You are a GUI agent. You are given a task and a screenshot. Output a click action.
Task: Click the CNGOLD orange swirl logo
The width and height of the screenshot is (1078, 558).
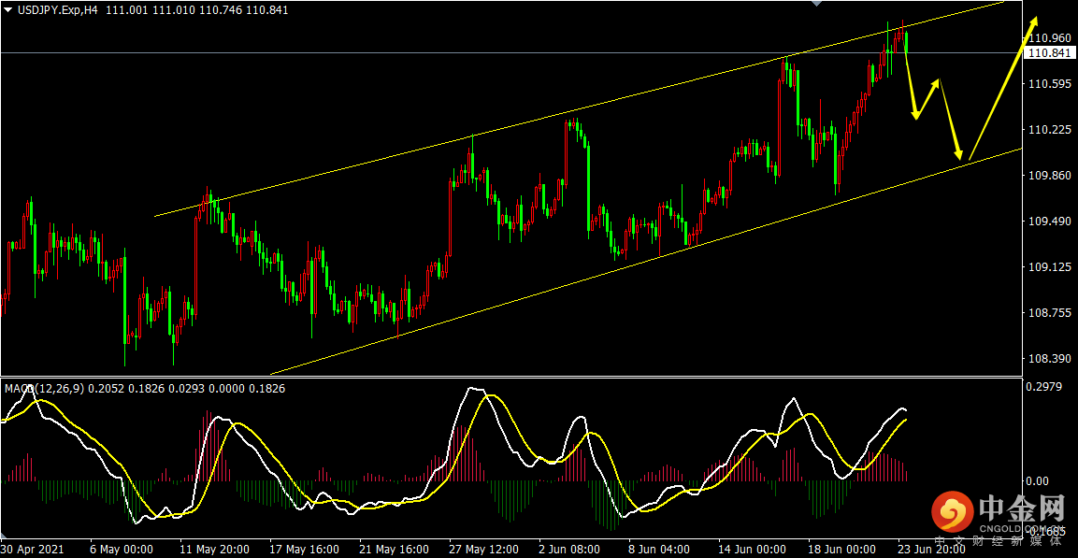click(953, 512)
